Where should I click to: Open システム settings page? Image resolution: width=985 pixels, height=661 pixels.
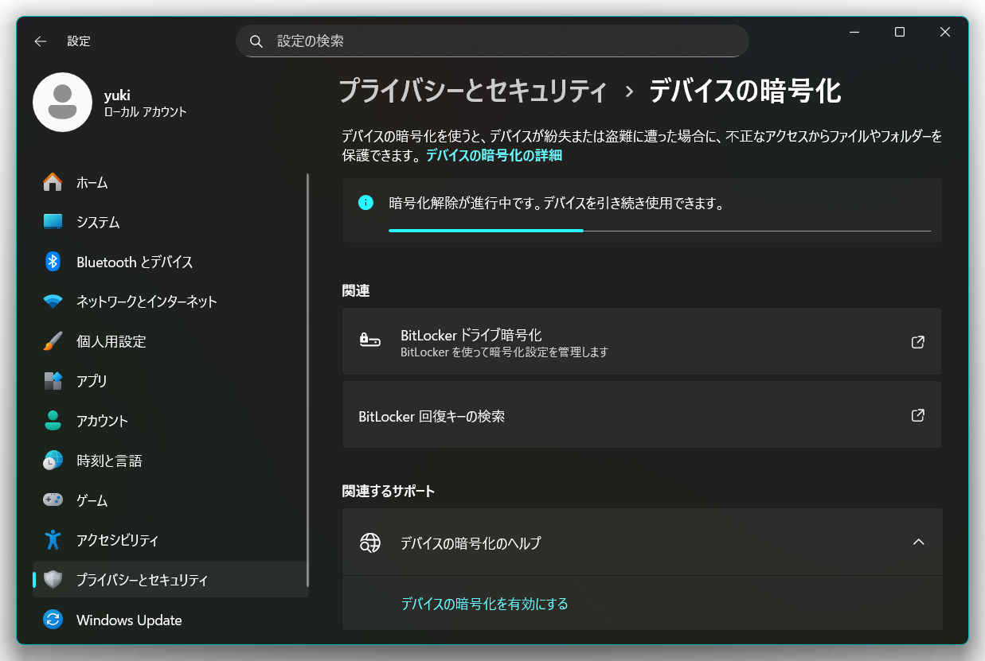[98, 222]
